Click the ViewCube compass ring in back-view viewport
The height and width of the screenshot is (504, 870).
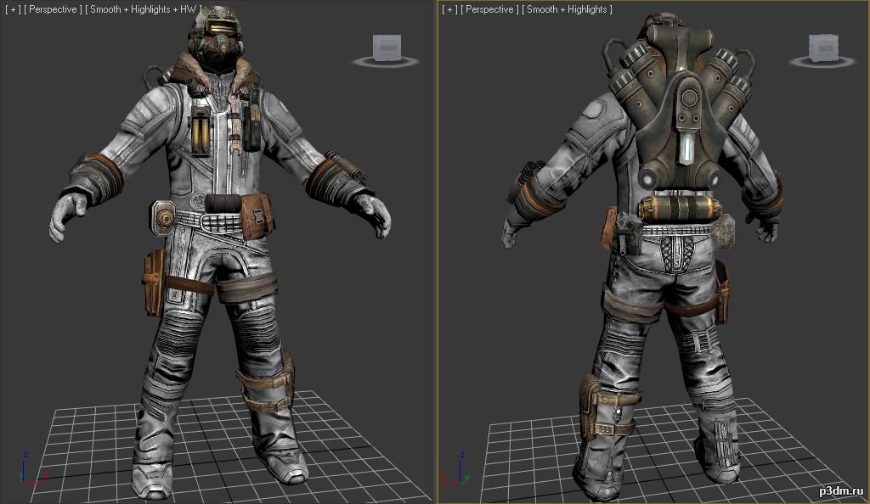[x=822, y=62]
